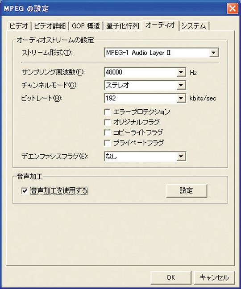Click the キャンセル button

click(214, 277)
